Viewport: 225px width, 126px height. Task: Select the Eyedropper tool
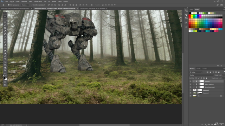tap(5, 31)
